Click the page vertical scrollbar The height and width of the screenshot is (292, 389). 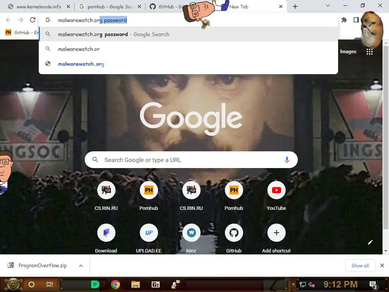[x=386, y=138]
